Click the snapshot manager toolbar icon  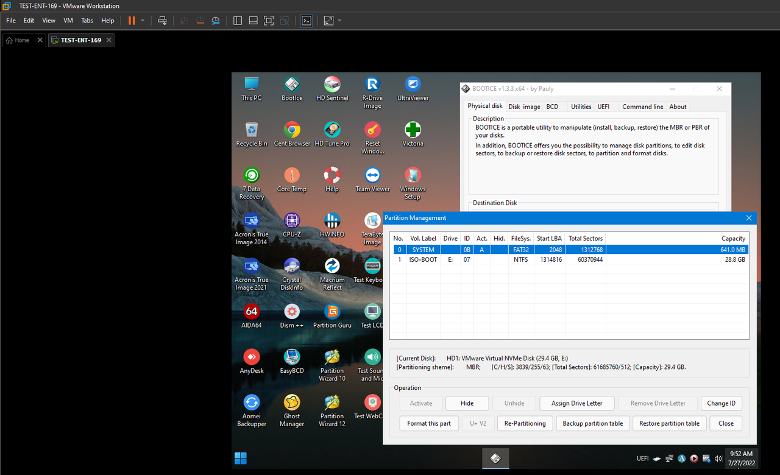pyautogui.click(x=216, y=20)
